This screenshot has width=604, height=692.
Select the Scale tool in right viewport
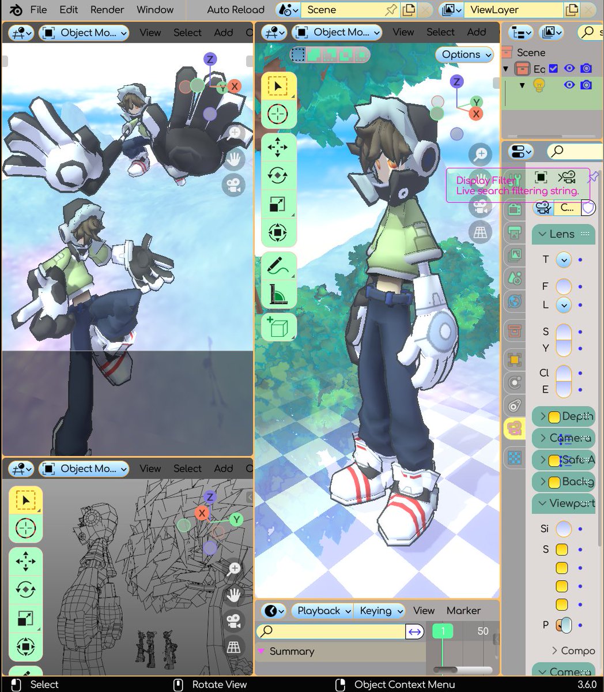(278, 204)
